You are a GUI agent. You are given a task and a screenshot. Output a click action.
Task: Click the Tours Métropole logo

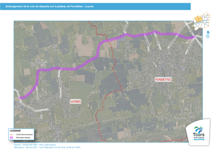pos(199,132)
